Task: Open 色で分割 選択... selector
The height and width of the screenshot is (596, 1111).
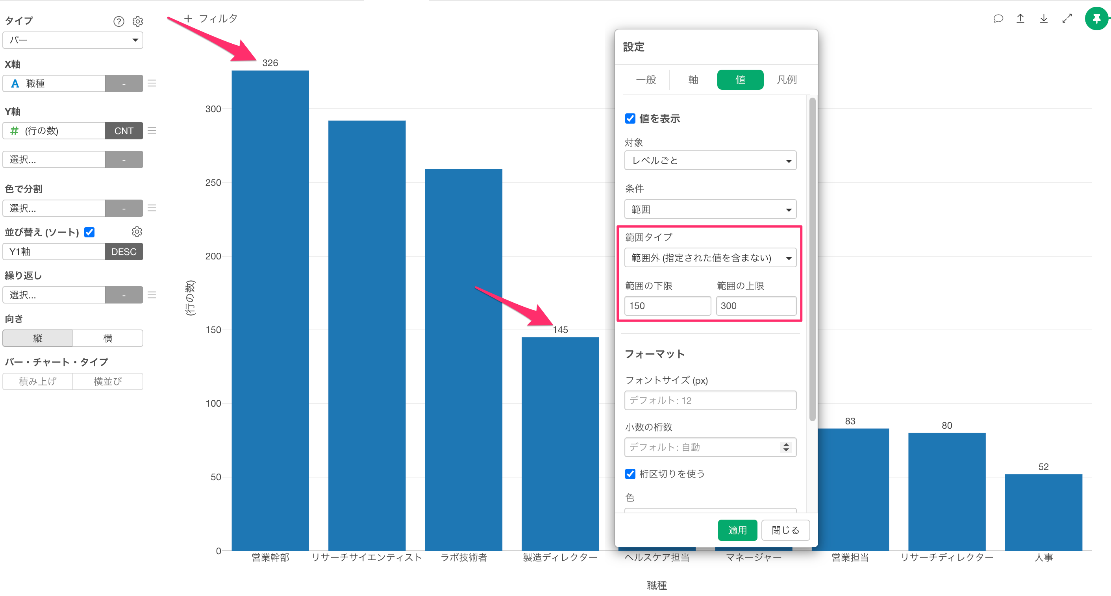Action: pyautogui.click(x=54, y=208)
